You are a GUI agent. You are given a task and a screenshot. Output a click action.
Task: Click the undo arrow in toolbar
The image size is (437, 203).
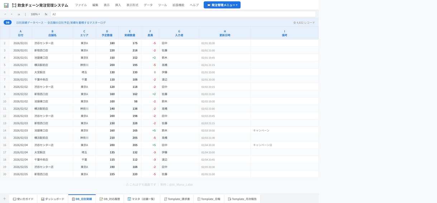pos(5,14)
